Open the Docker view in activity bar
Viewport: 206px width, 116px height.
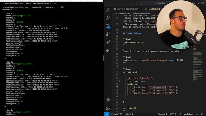pos(108,50)
